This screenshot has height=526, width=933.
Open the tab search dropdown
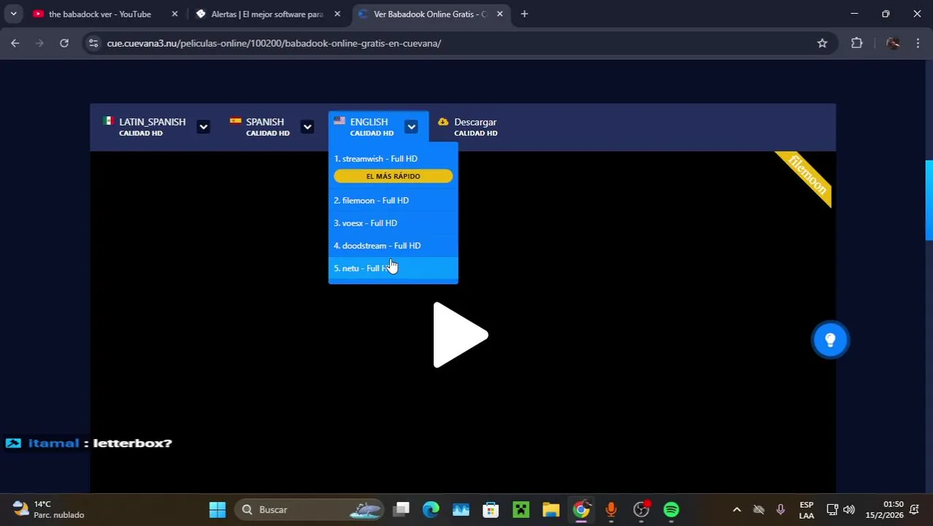point(13,14)
